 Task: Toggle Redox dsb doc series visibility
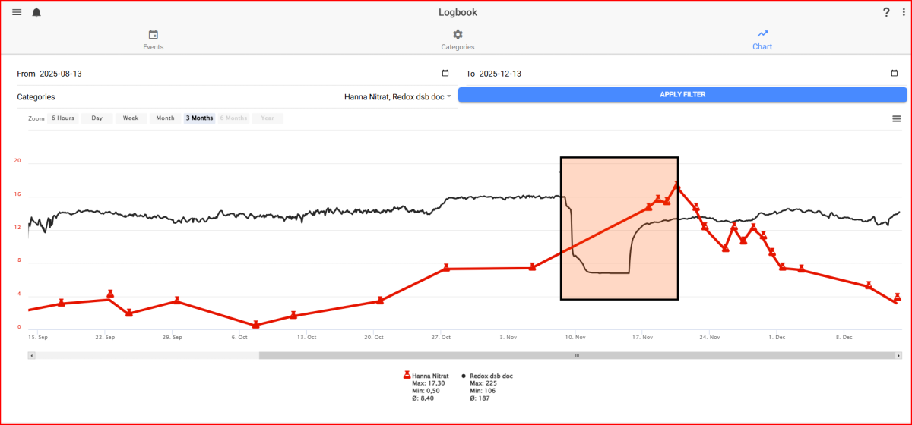490,376
